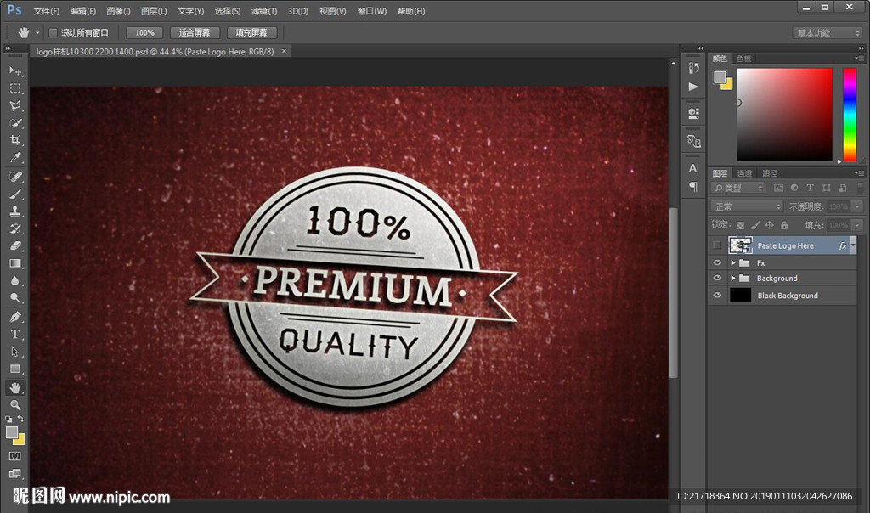The width and height of the screenshot is (870, 513).
Task: Open the Character panel icon (A|)
Action: pyautogui.click(x=693, y=168)
